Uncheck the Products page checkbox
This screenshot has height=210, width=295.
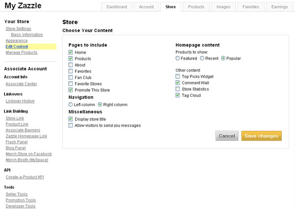(70, 59)
